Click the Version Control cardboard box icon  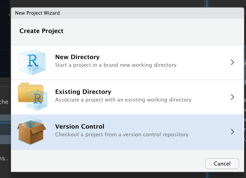30,131
